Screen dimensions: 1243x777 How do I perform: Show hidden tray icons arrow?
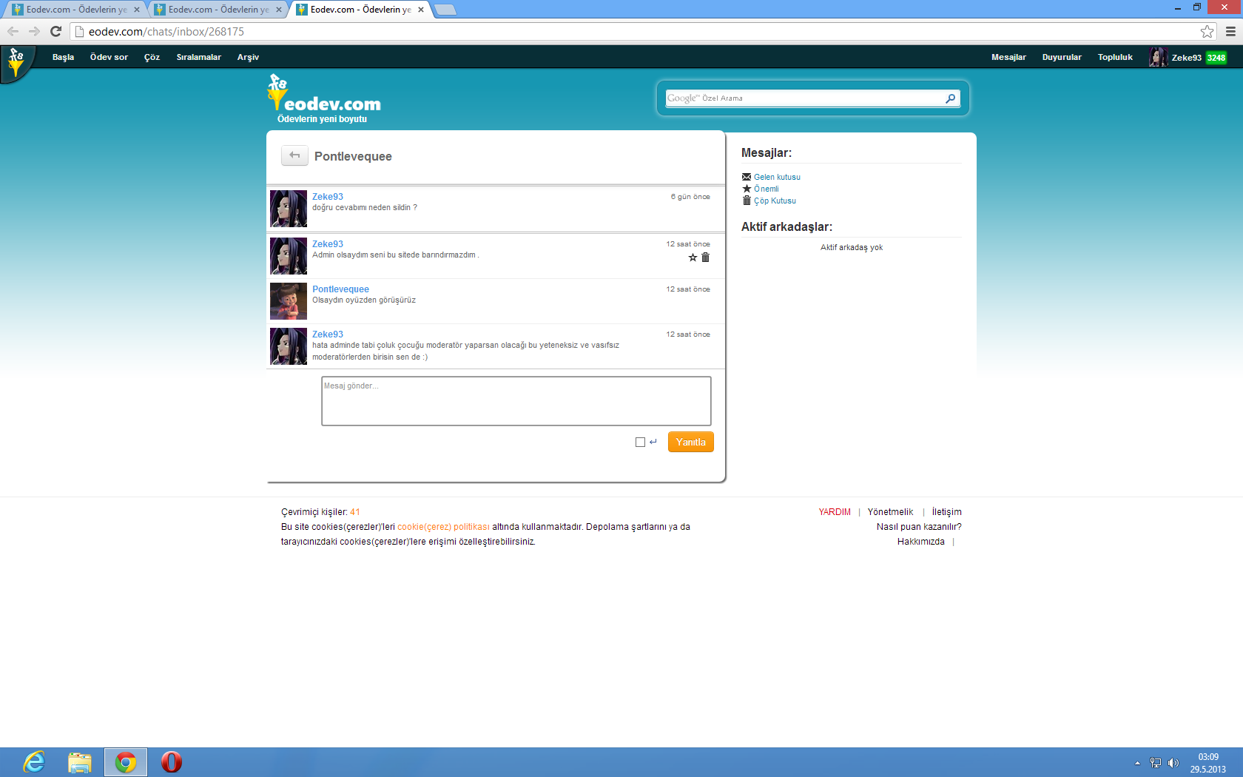[1138, 763]
